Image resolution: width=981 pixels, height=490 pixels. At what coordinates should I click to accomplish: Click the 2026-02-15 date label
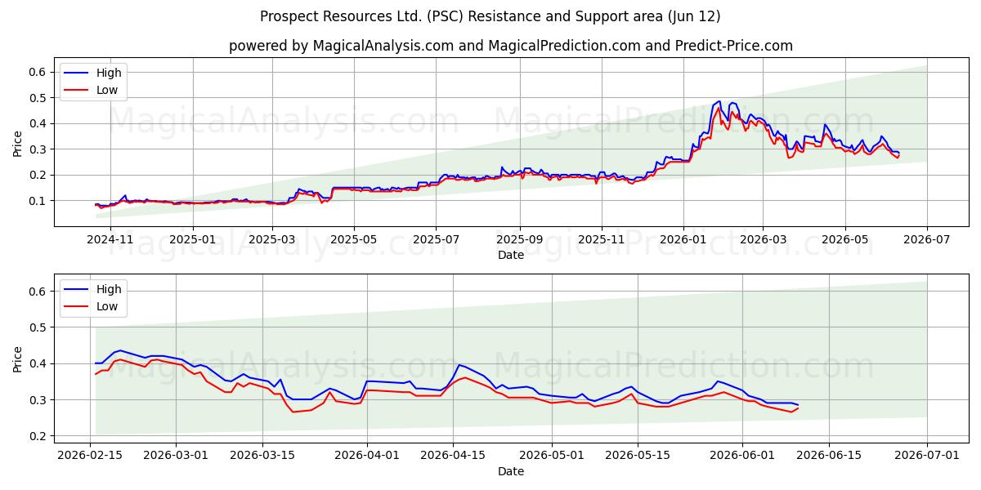90,456
